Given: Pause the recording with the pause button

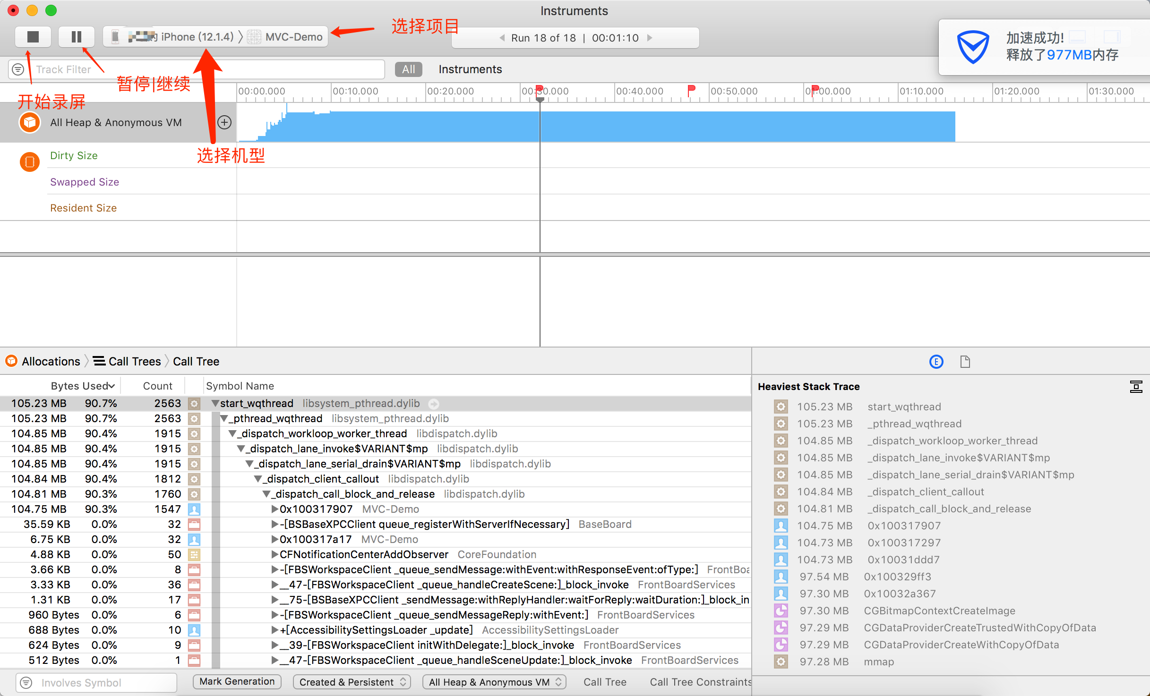Looking at the screenshot, I should pyautogui.click(x=76, y=37).
